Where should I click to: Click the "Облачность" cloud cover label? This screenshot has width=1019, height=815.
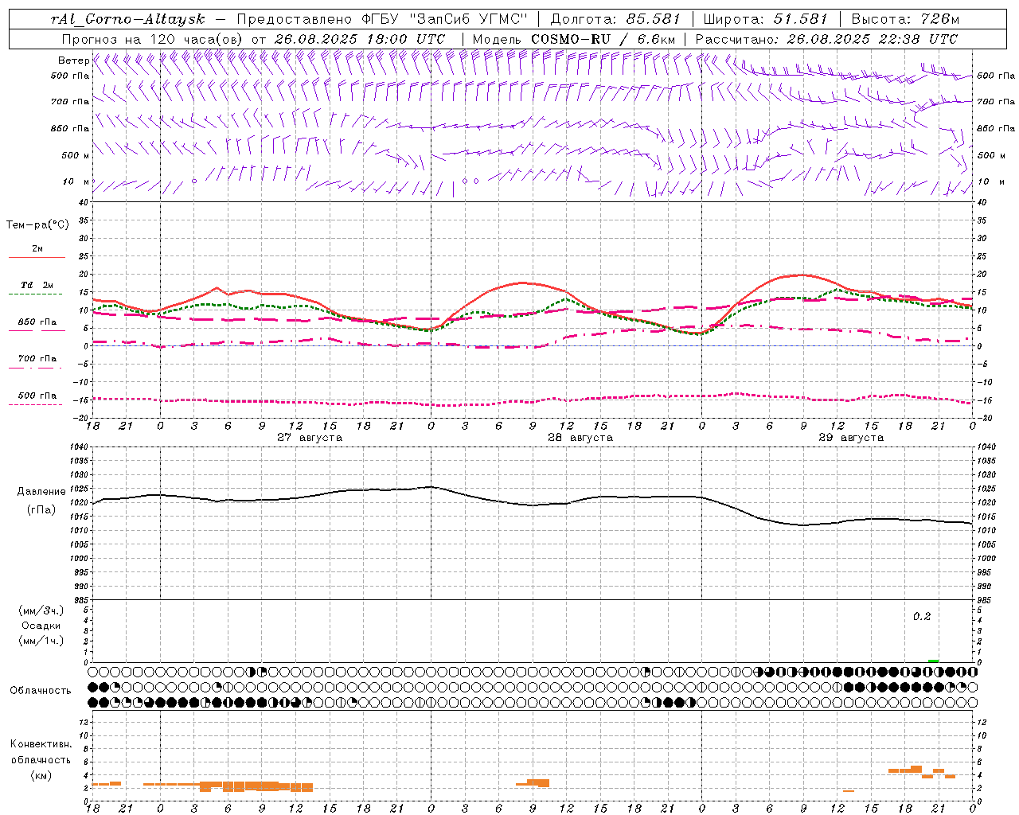click(x=41, y=691)
